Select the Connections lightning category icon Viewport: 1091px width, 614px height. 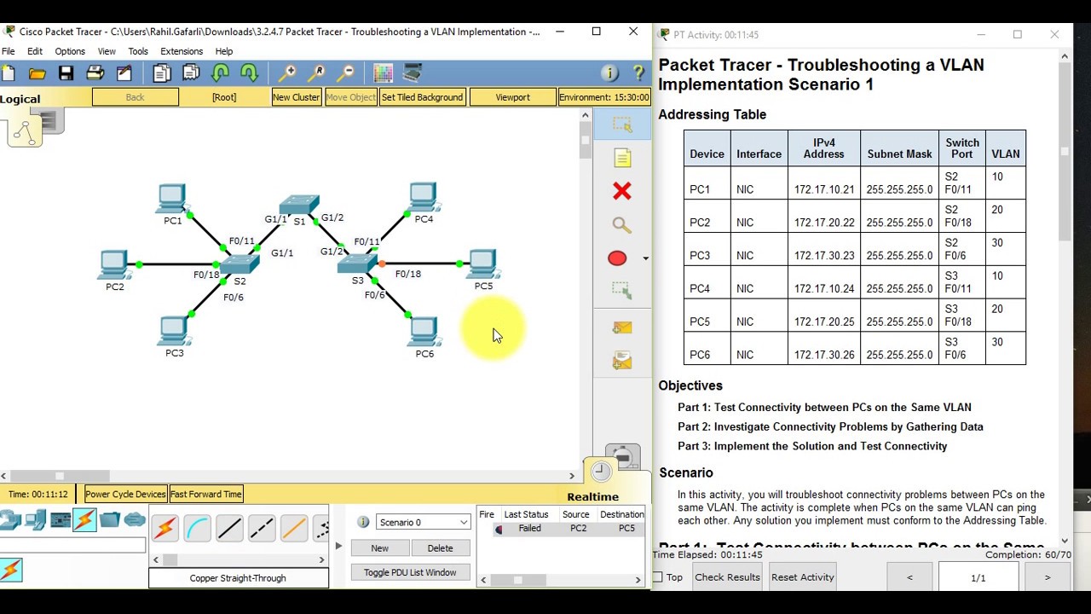coord(84,519)
